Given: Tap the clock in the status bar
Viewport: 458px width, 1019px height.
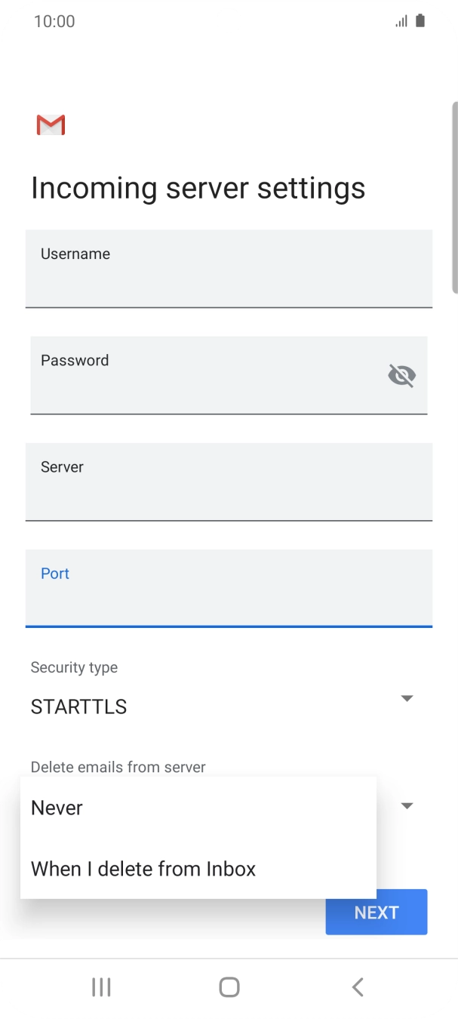Looking at the screenshot, I should (x=53, y=20).
